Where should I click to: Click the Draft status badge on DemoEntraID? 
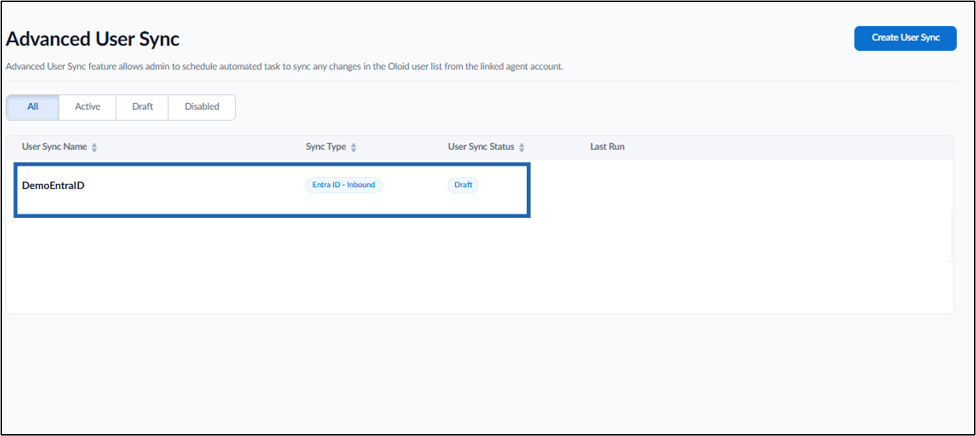pyautogui.click(x=463, y=185)
